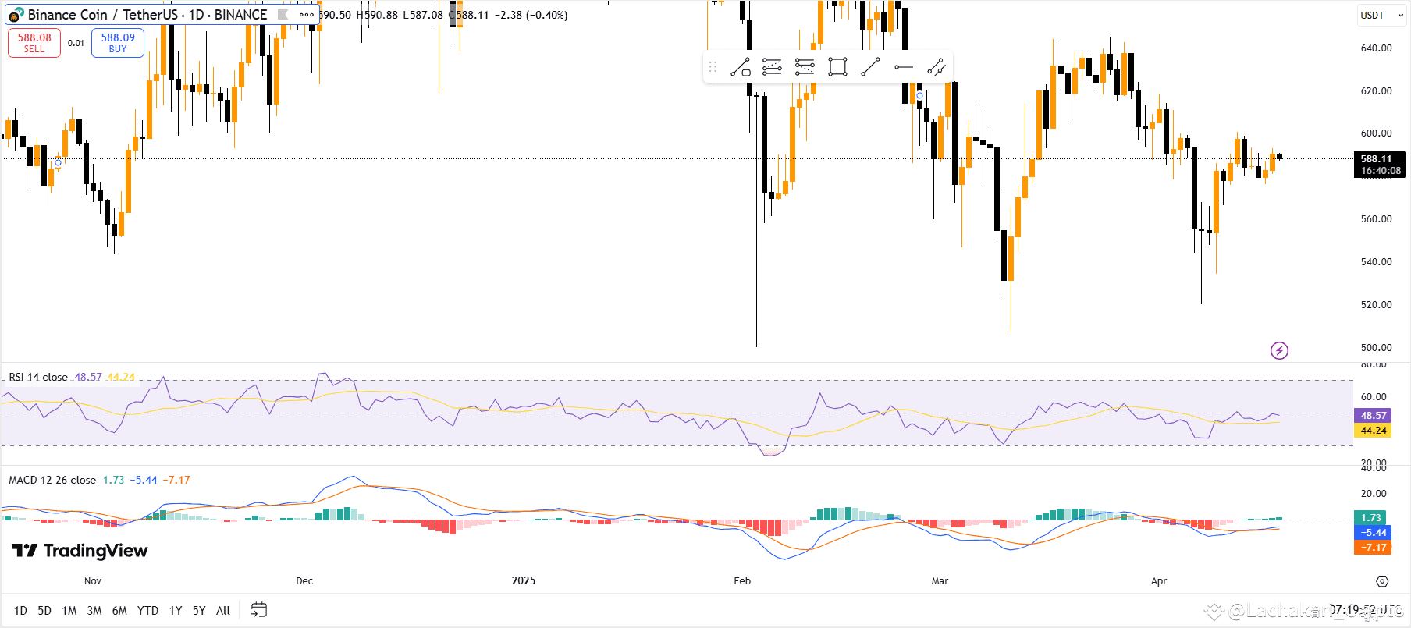Click the 500.00 price axis label
The image size is (1411, 628).
pyautogui.click(x=1376, y=348)
